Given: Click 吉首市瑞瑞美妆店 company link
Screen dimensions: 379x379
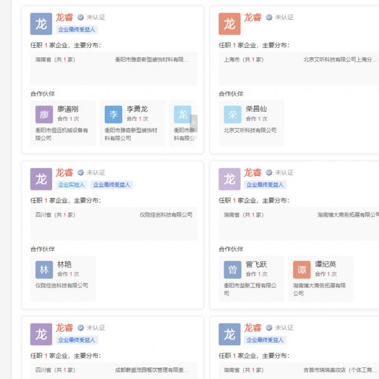Looking at the screenshot, I should click(x=340, y=370).
